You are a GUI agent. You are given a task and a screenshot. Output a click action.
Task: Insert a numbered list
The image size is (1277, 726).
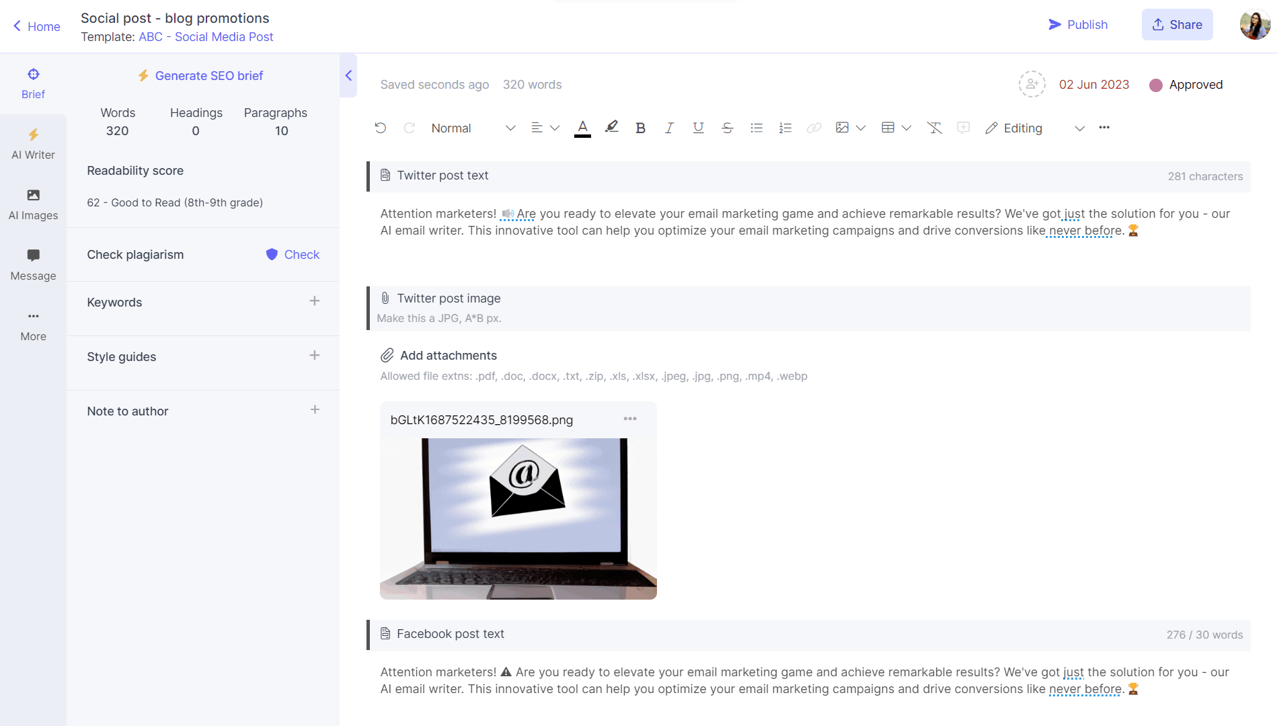tap(785, 128)
